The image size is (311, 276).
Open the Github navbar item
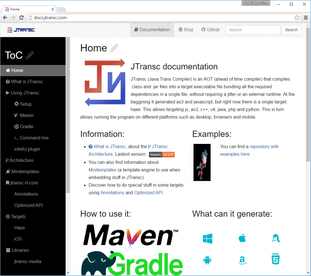210,30
